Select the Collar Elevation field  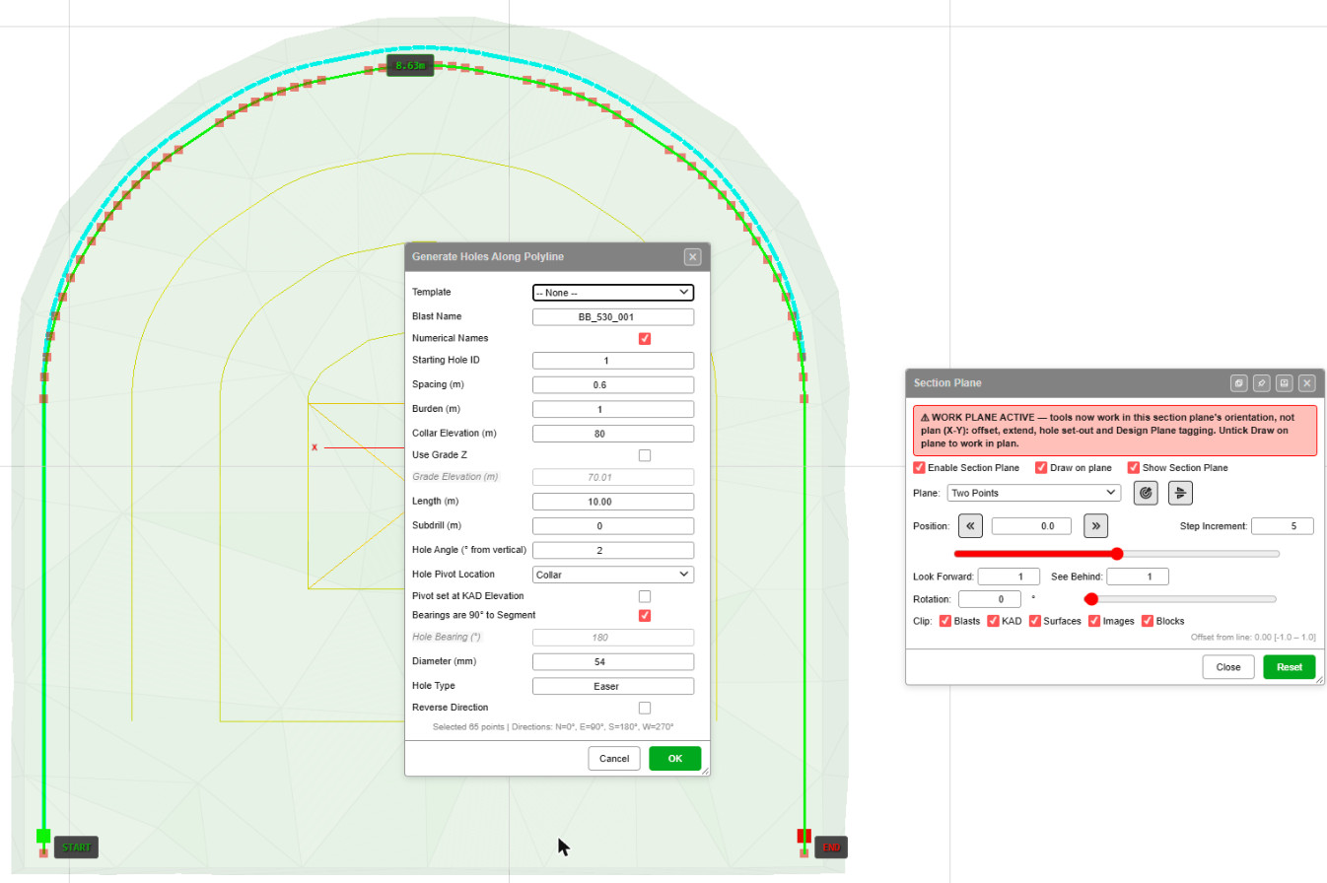coord(613,434)
